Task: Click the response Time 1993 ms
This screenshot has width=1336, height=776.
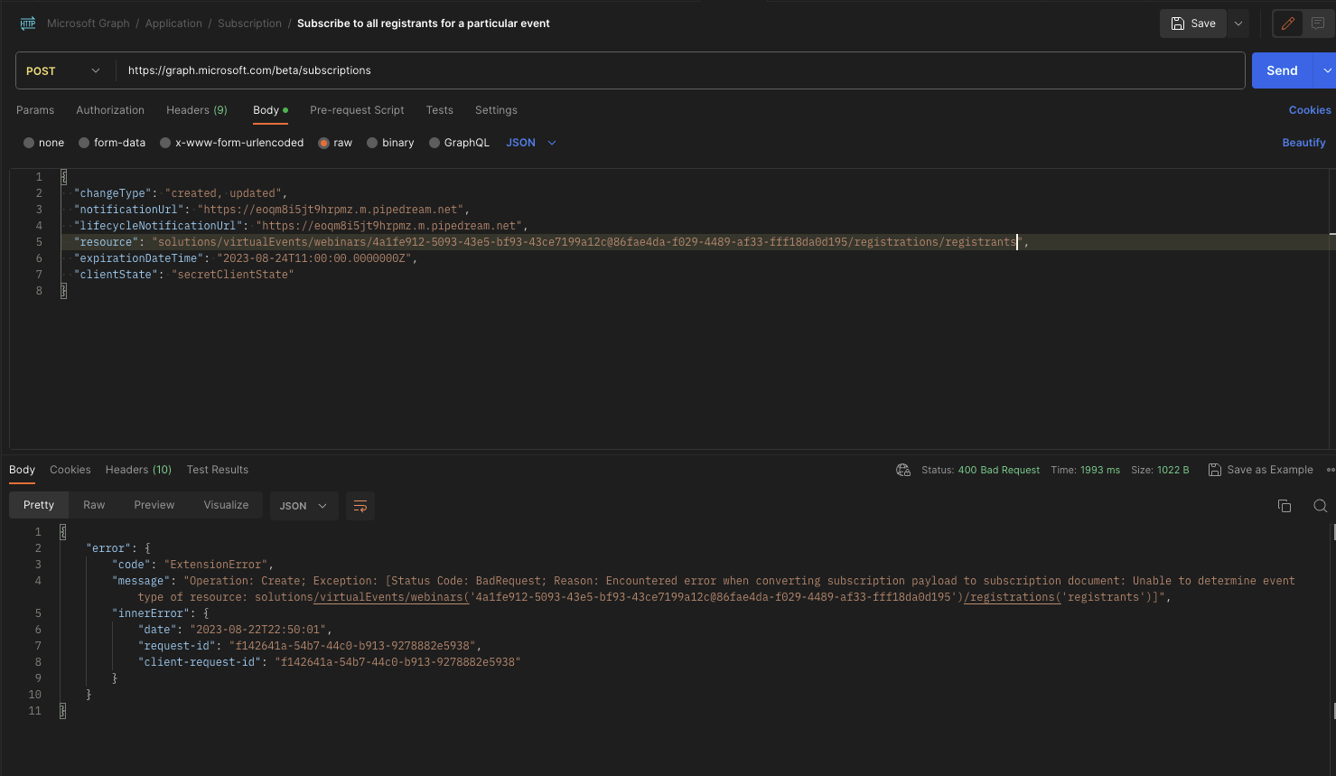Action: pyautogui.click(x=1085, y=470)
